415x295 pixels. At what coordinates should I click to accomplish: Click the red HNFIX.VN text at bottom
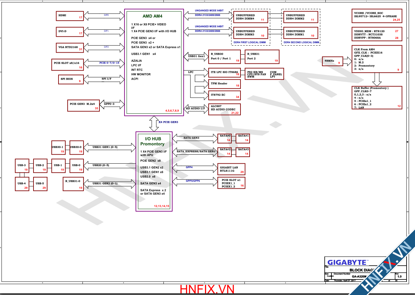click(x=207, y=289)
